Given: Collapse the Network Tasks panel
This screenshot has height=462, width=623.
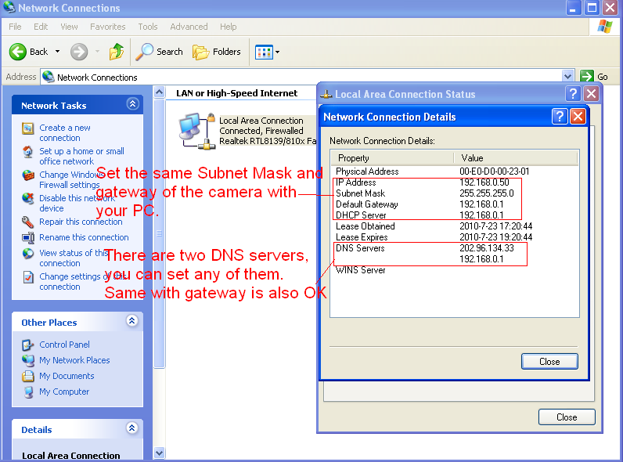Looking at the screenshot, I should tap(132, 104).
